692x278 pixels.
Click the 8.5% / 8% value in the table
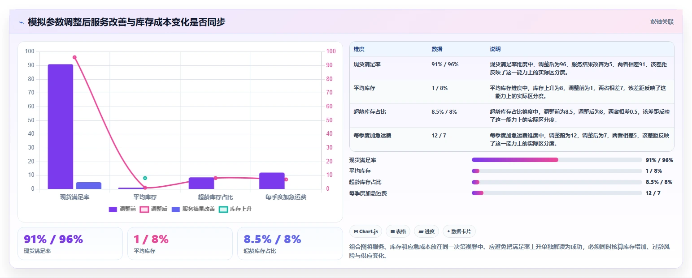pyautogui.click(x=444, y=112)
